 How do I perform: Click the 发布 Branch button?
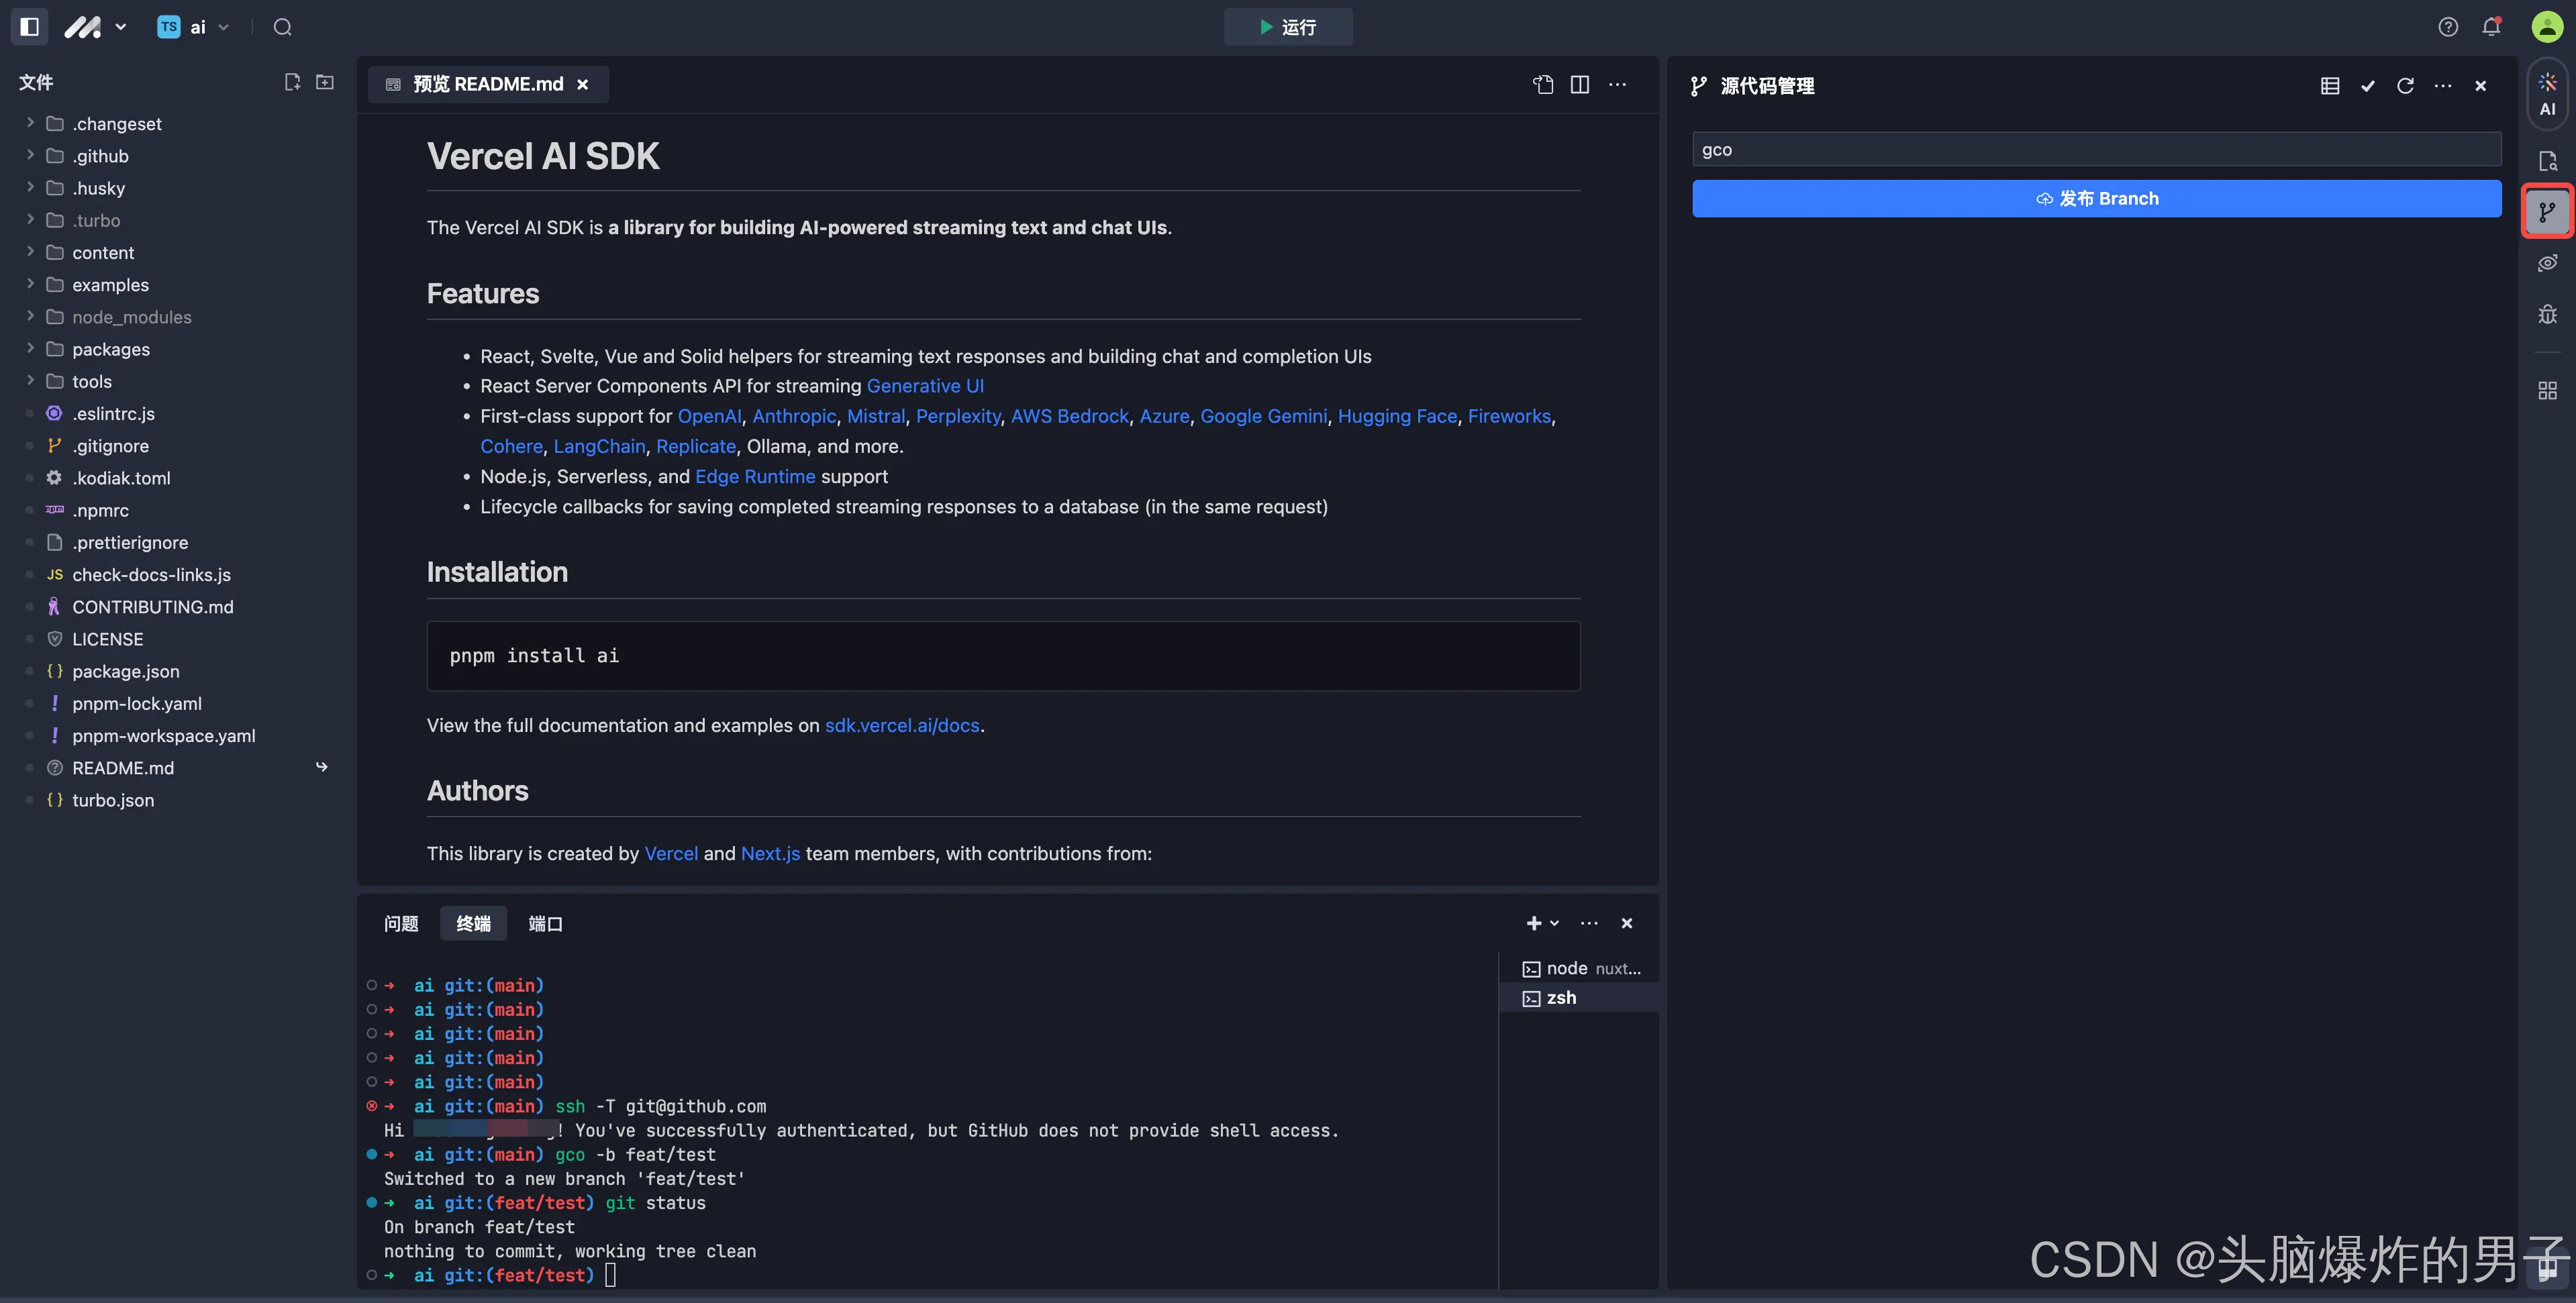point(2096,199)
